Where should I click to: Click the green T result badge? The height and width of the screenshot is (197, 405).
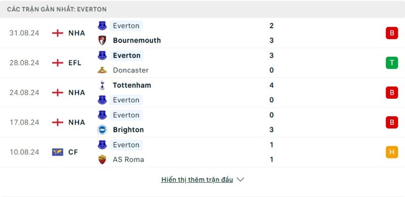[x=392, y=63]
